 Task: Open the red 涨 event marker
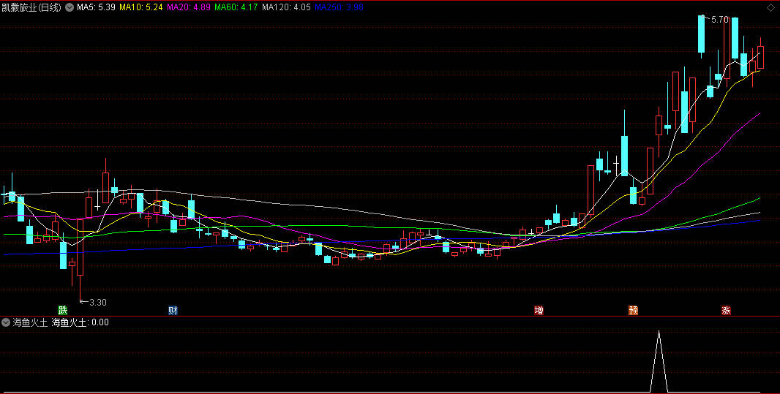[727, 311]
